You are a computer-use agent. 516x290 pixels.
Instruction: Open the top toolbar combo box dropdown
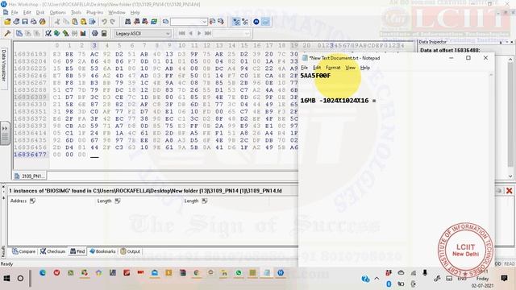click(x=204, y=22)
